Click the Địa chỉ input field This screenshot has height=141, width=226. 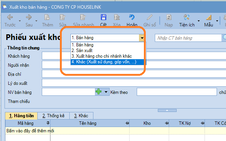coord(134,74)
